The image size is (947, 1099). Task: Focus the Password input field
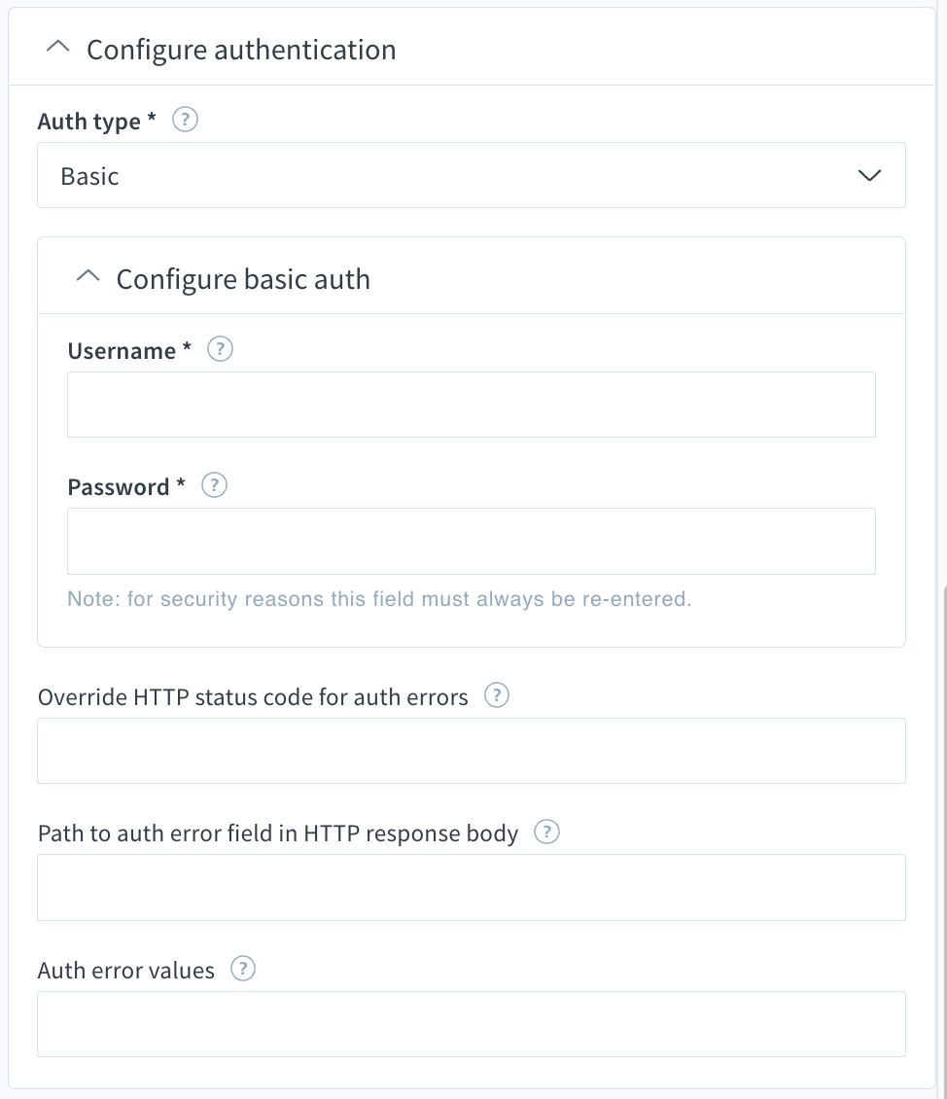pos(472,541)
